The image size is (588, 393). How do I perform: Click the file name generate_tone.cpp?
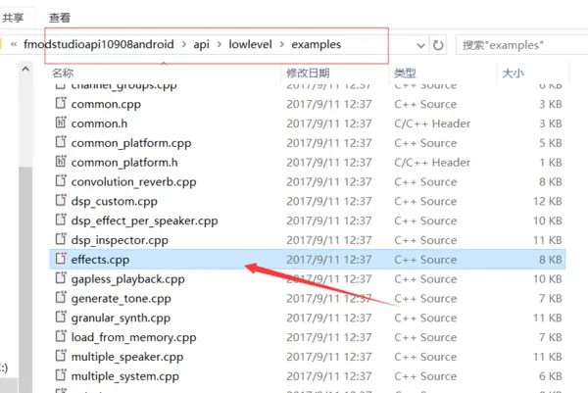[x=122, y=299]
